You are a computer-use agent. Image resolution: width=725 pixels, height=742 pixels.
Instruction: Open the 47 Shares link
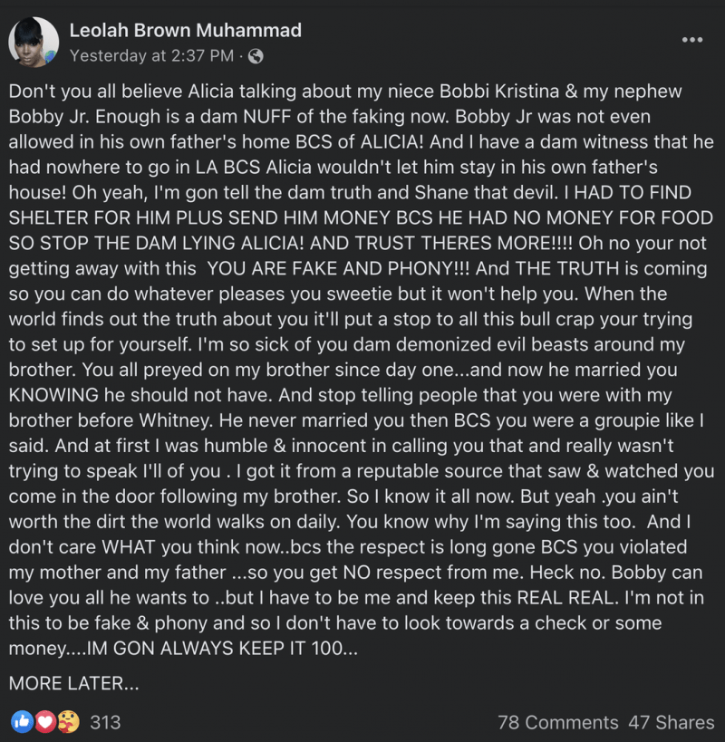[671, 722]
